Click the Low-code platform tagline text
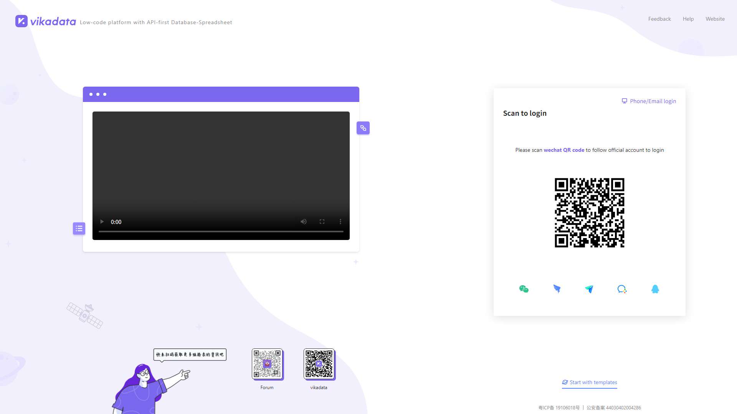Screen dimensions: 737x414 pyautogui.click(x=156, y=22)
